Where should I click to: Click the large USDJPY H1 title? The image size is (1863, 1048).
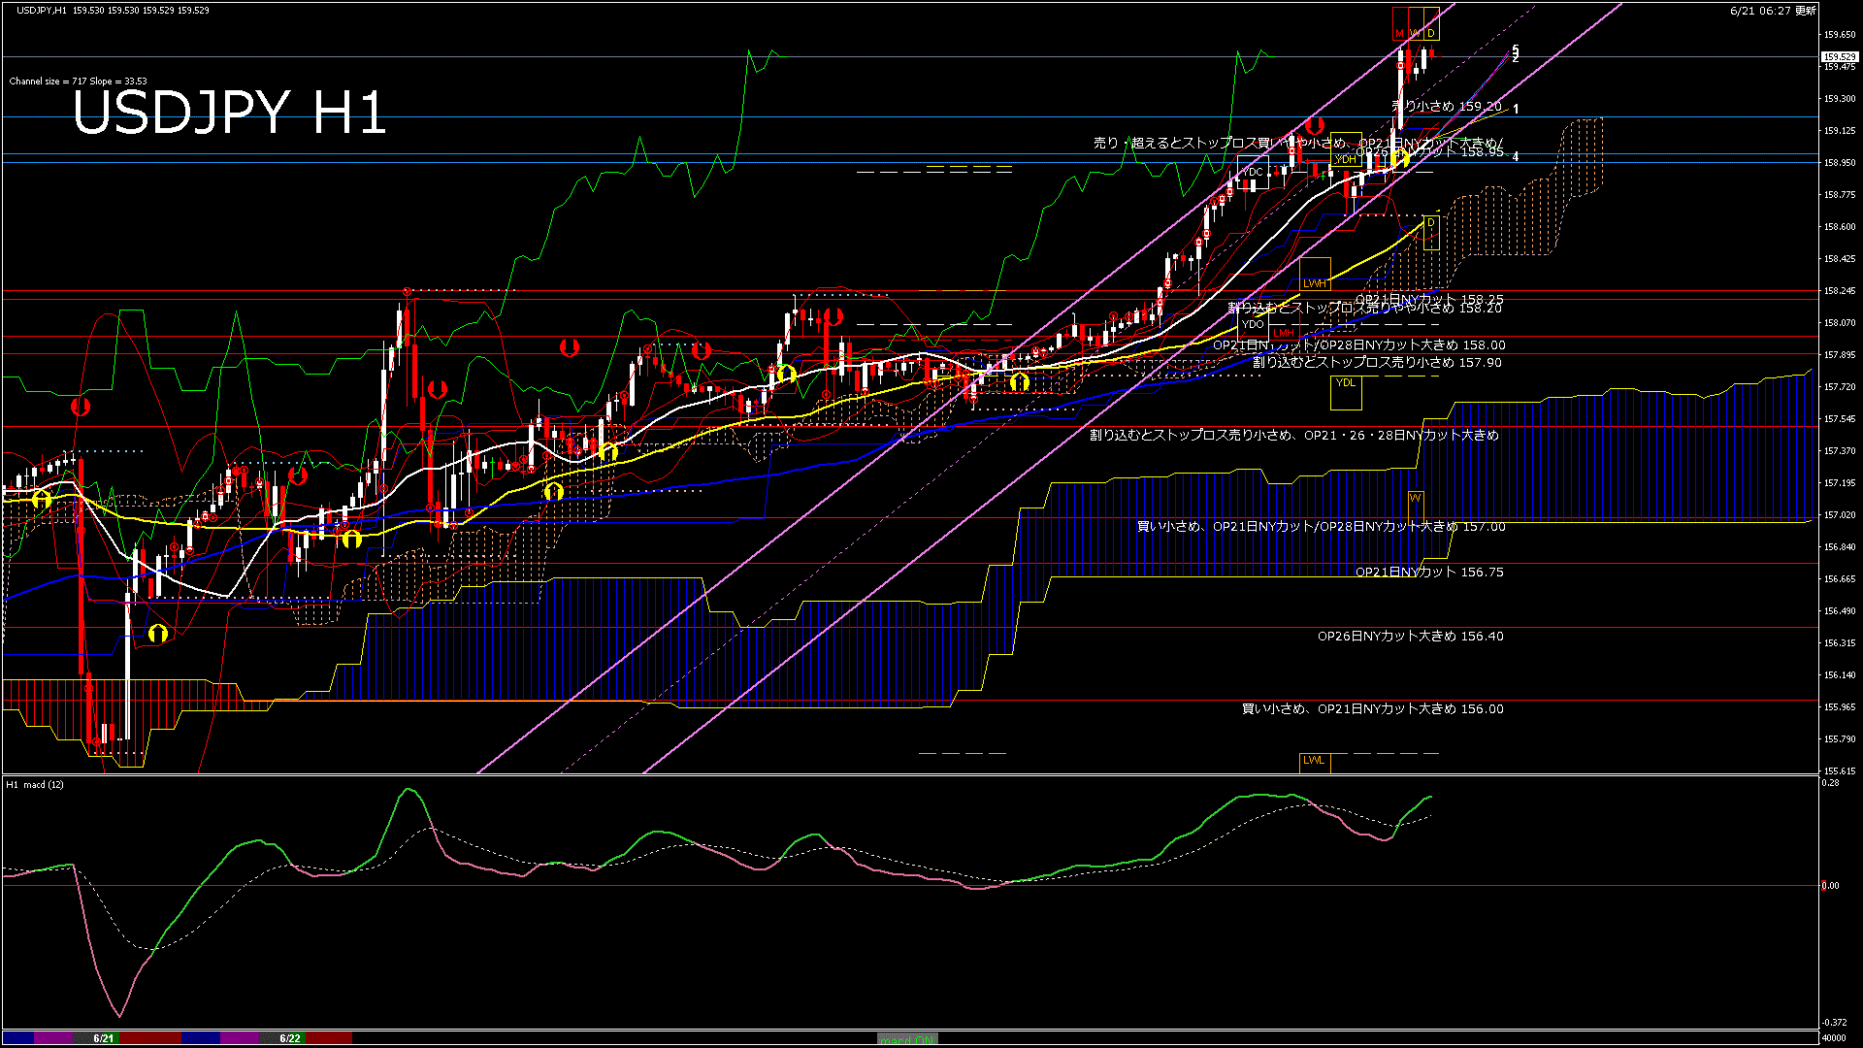(x=230, y=113)
